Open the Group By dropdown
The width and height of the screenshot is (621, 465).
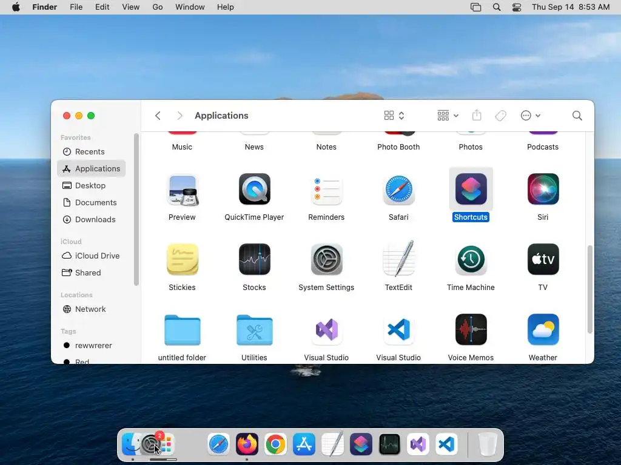448,116
